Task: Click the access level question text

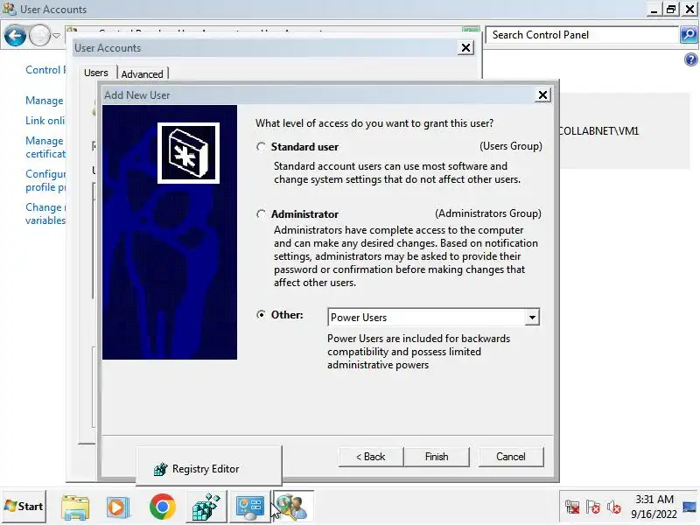Action: [x=374, y=123]
